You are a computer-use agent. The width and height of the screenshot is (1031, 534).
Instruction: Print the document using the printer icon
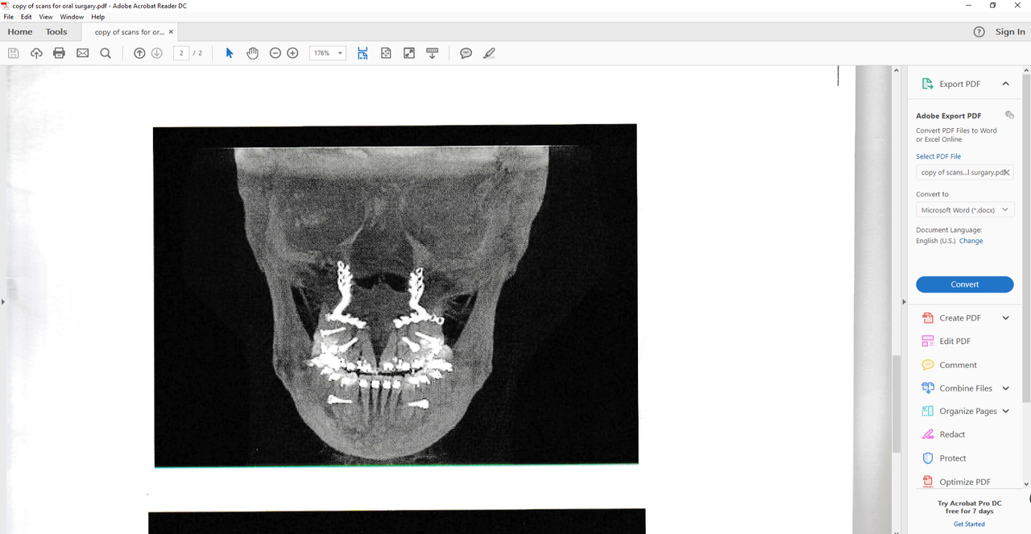(59, 53)
